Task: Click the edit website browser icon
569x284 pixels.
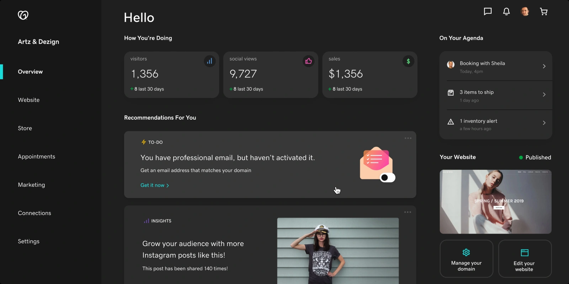Action: 525,252
